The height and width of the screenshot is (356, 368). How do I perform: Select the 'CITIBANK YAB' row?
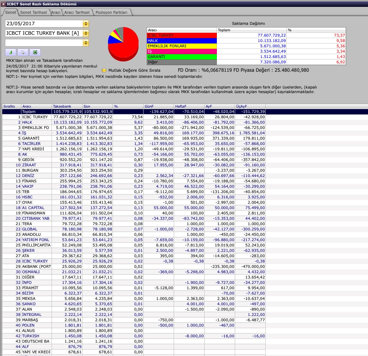[x=134, y=219]
